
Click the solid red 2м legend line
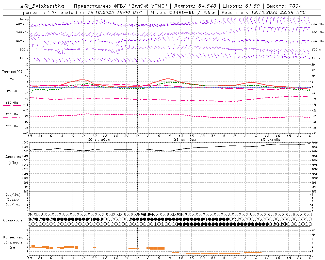click(12, 82)
